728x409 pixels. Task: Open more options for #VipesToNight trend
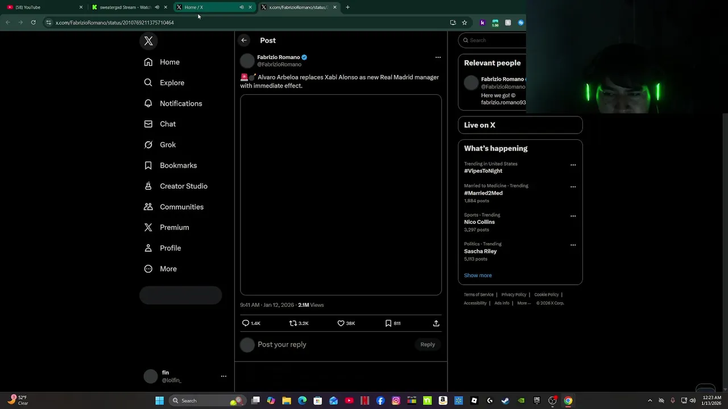pos(573,165)
